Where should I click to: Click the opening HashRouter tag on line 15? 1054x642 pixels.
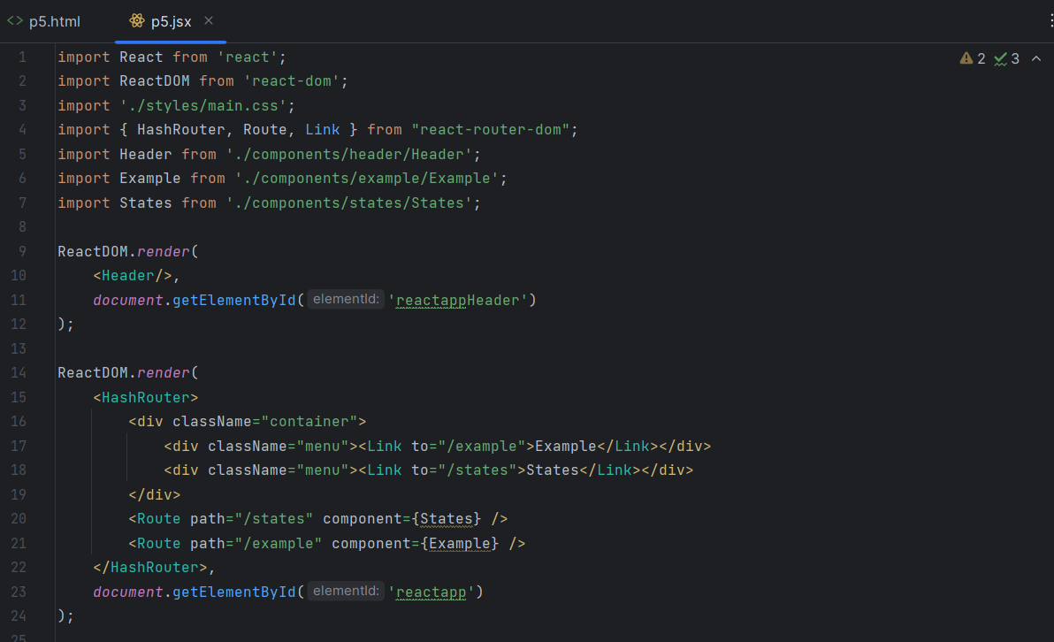(146, 397)
